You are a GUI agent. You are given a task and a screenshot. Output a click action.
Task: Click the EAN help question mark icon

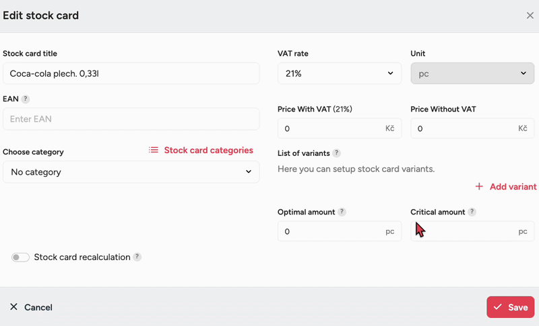click(x=26, y=99)
